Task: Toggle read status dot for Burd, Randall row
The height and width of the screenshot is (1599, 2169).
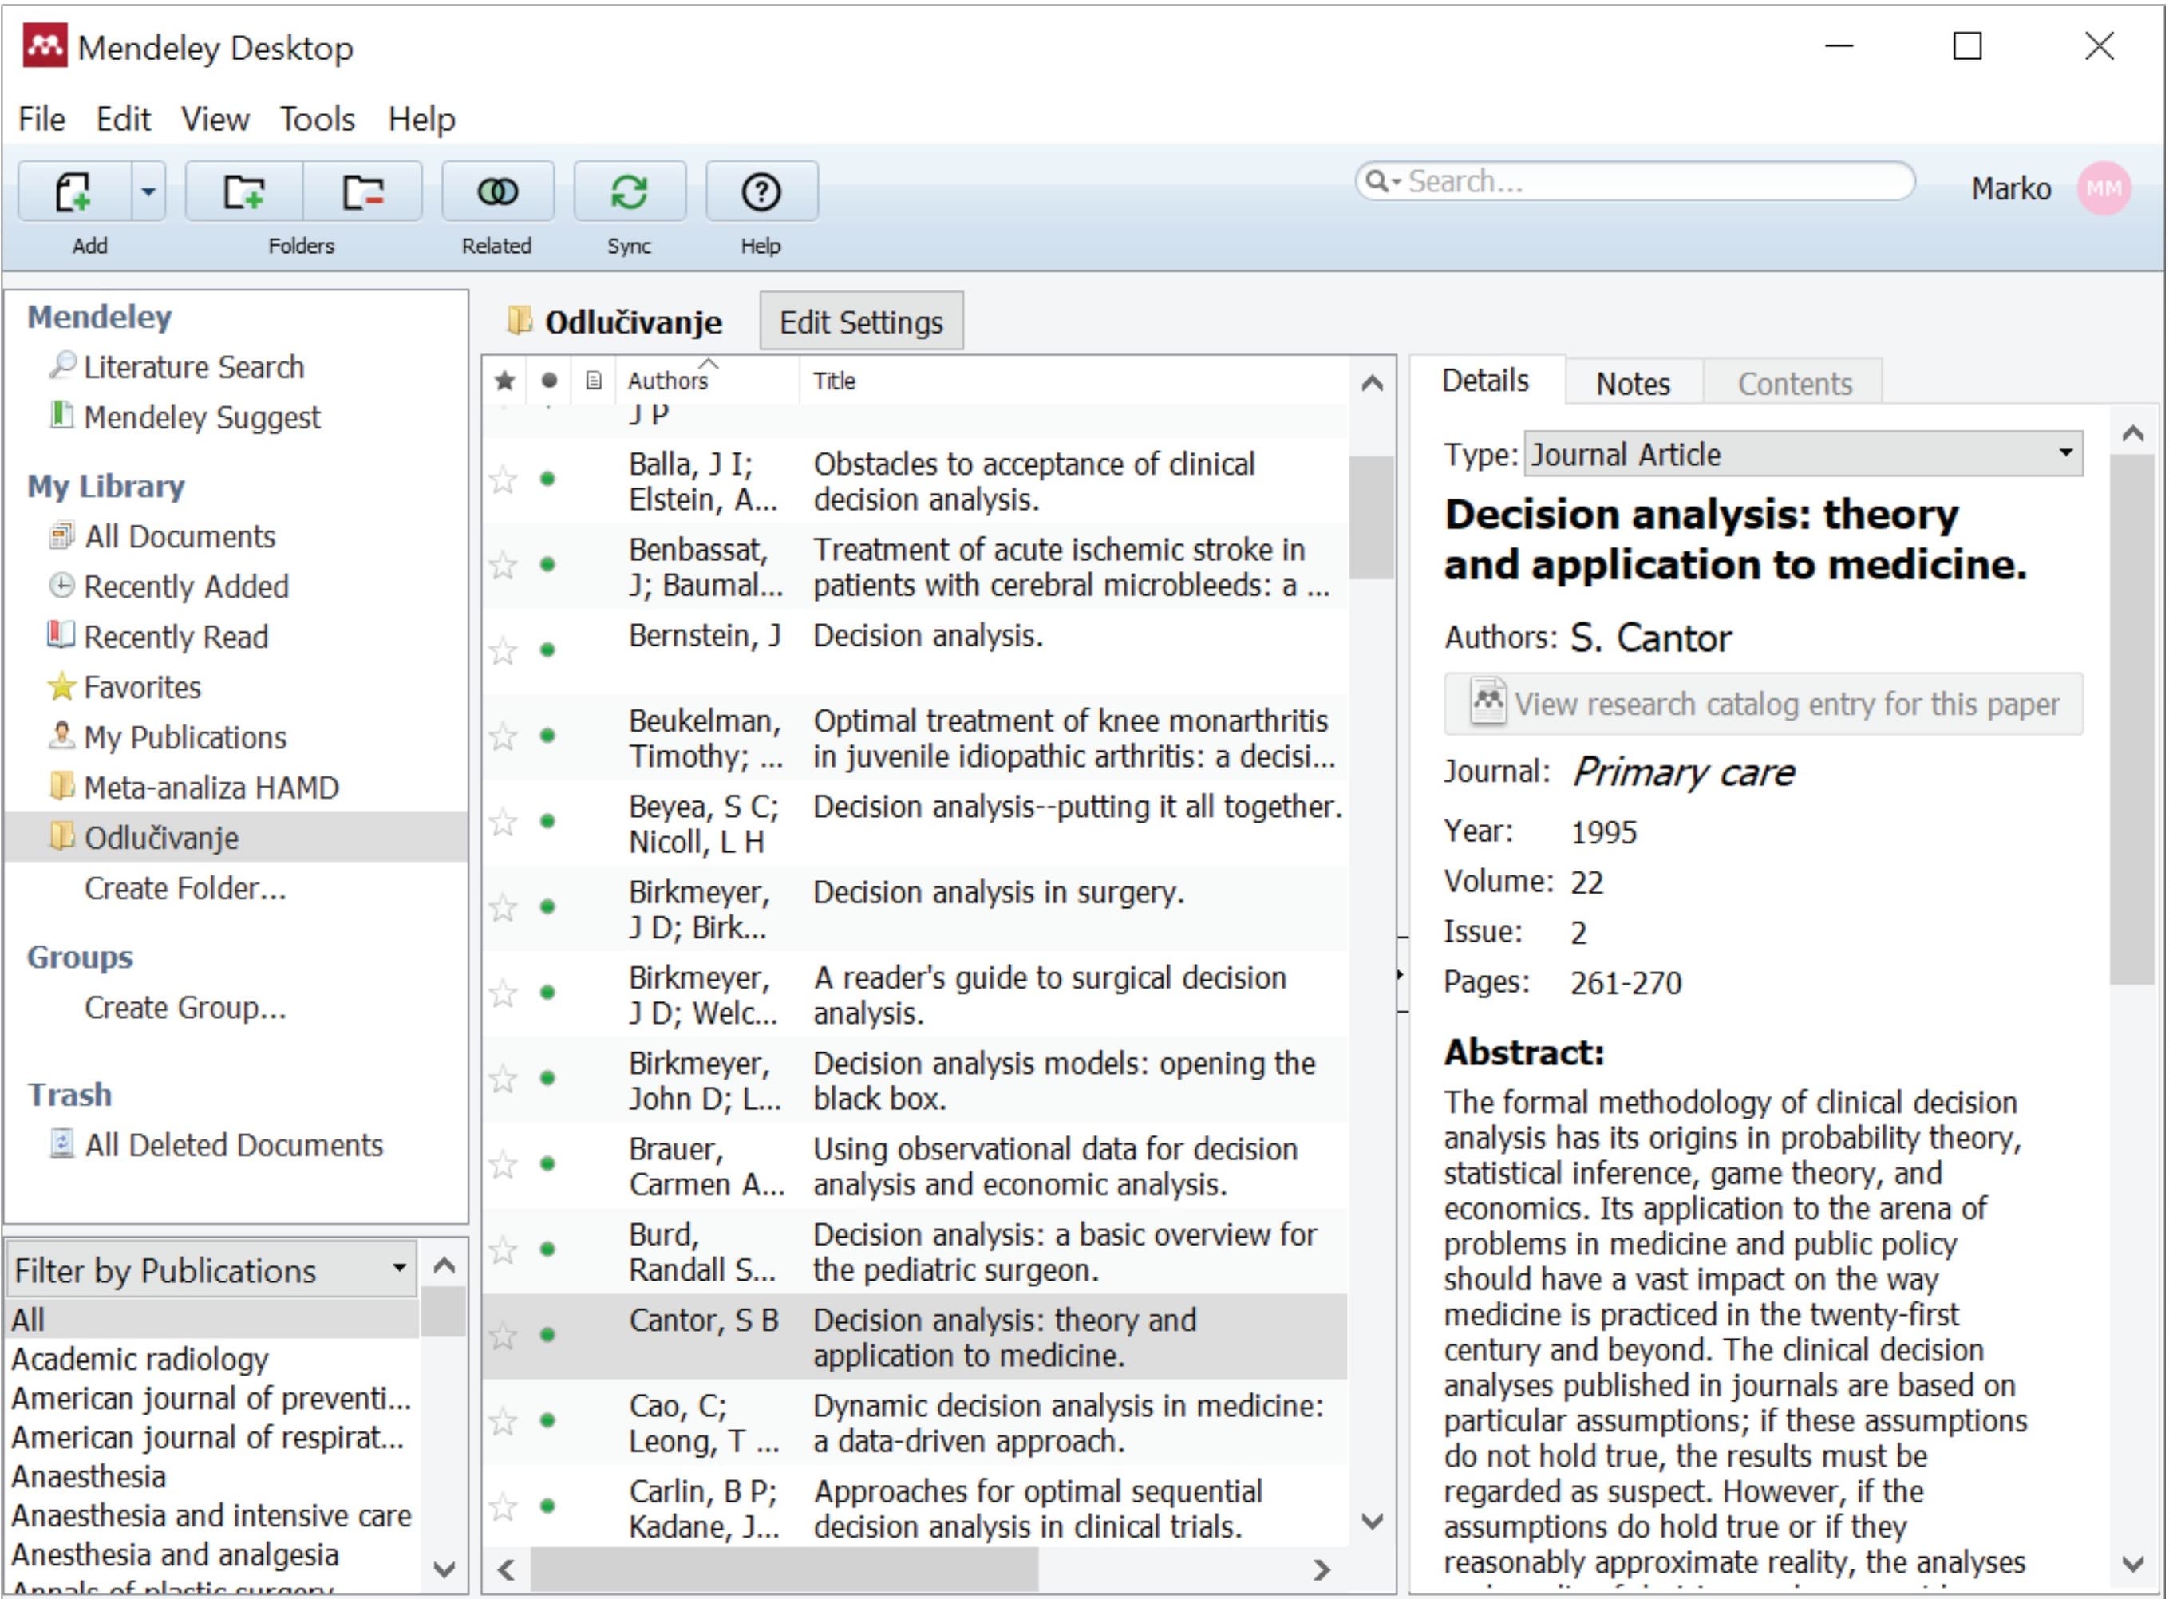Action: [547, 1250]
